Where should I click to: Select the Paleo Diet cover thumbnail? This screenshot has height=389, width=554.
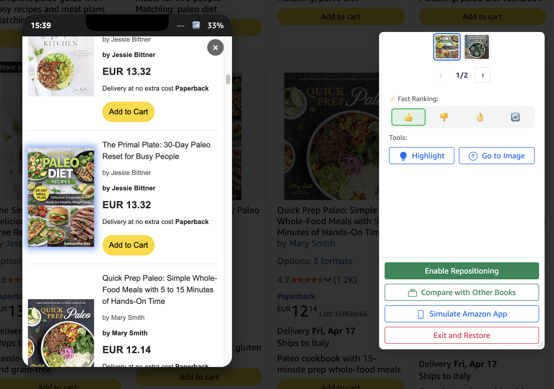point(447,47)
